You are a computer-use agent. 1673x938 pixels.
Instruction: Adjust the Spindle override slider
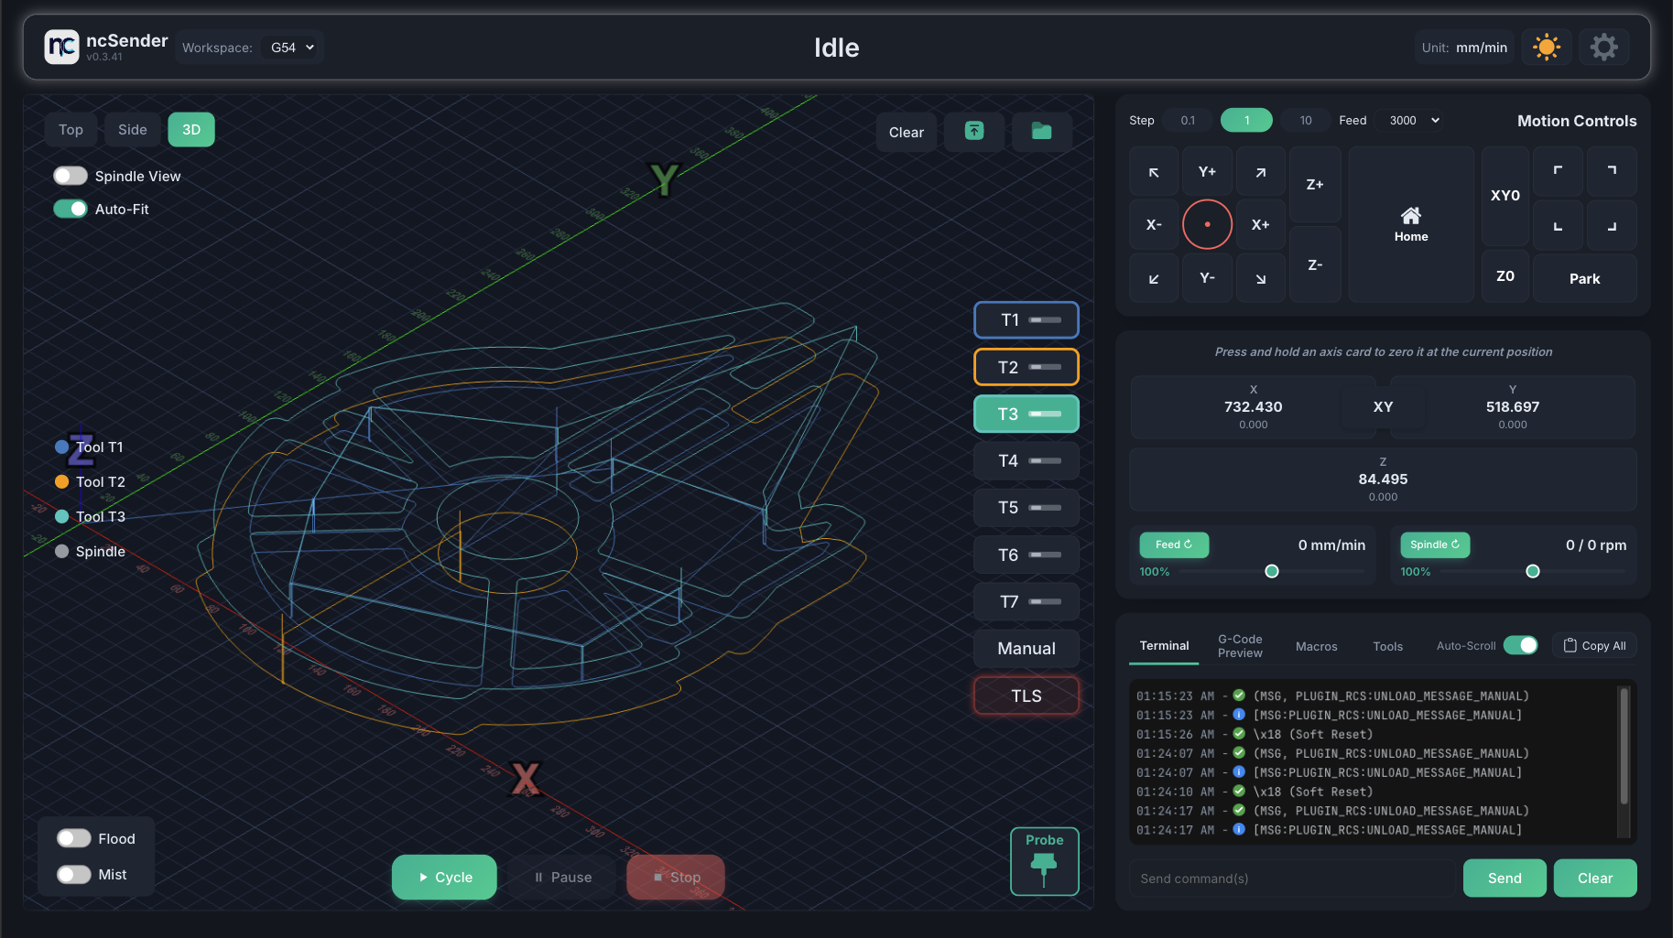click(1533, 571)
